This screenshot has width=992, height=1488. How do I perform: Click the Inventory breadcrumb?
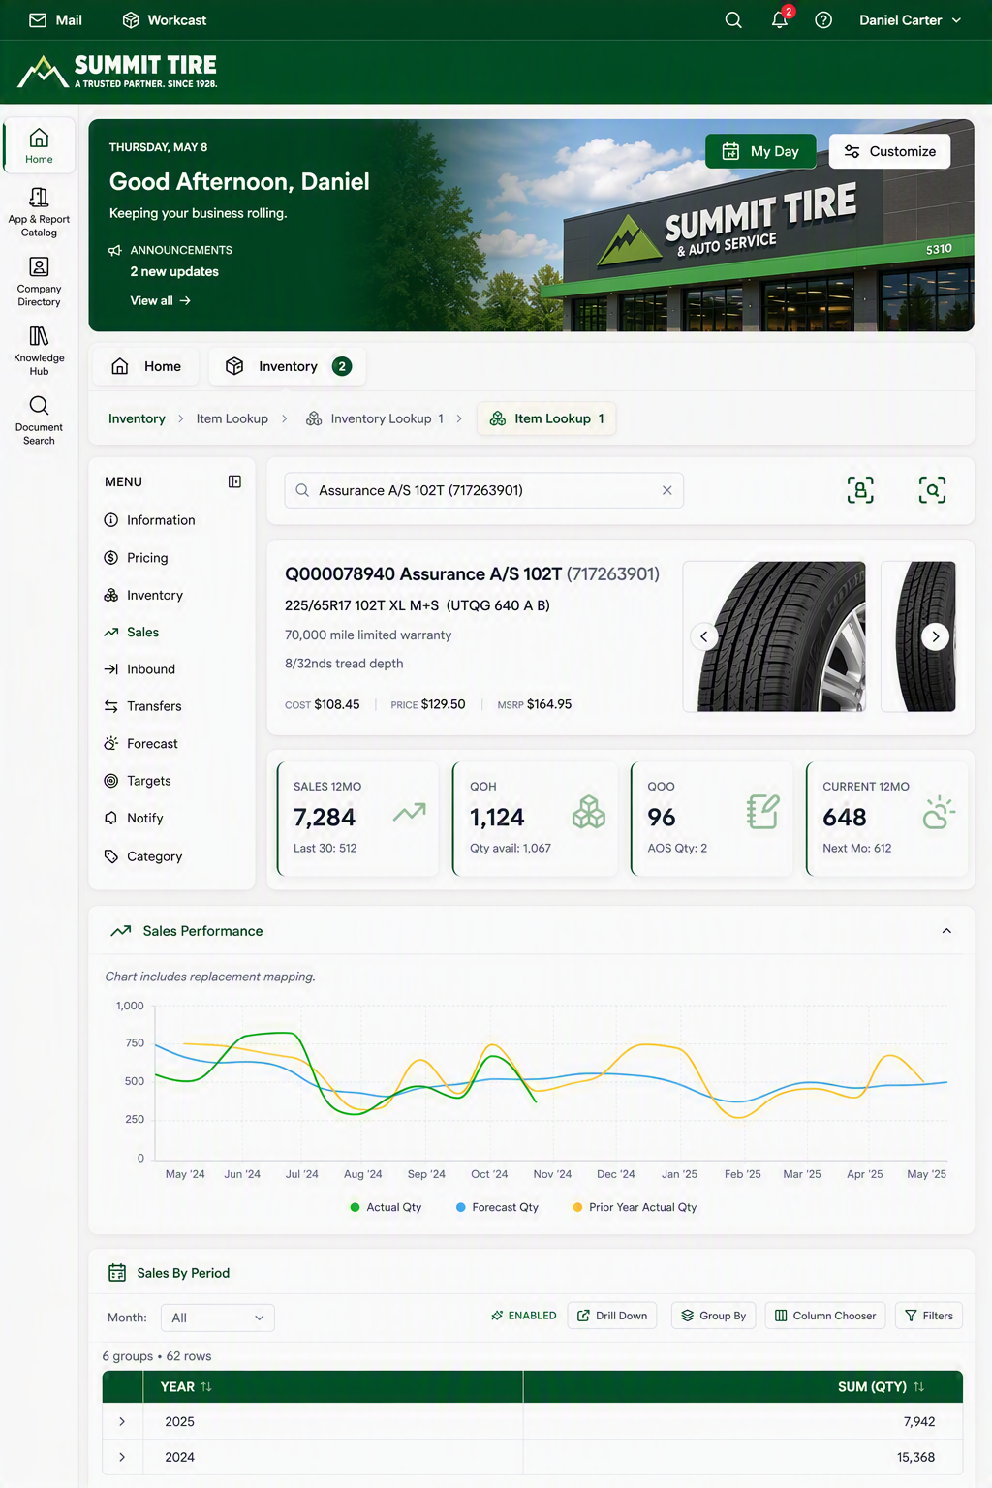[137, 418]
